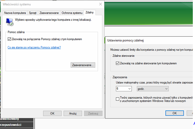Open link Co się stanie po włączeniu Pomocy zdalnej?

click(34, 47)
